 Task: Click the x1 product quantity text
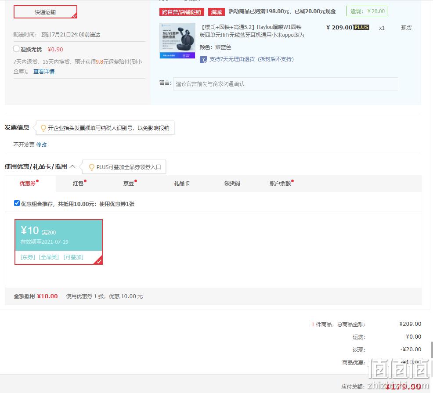point(382,28)
